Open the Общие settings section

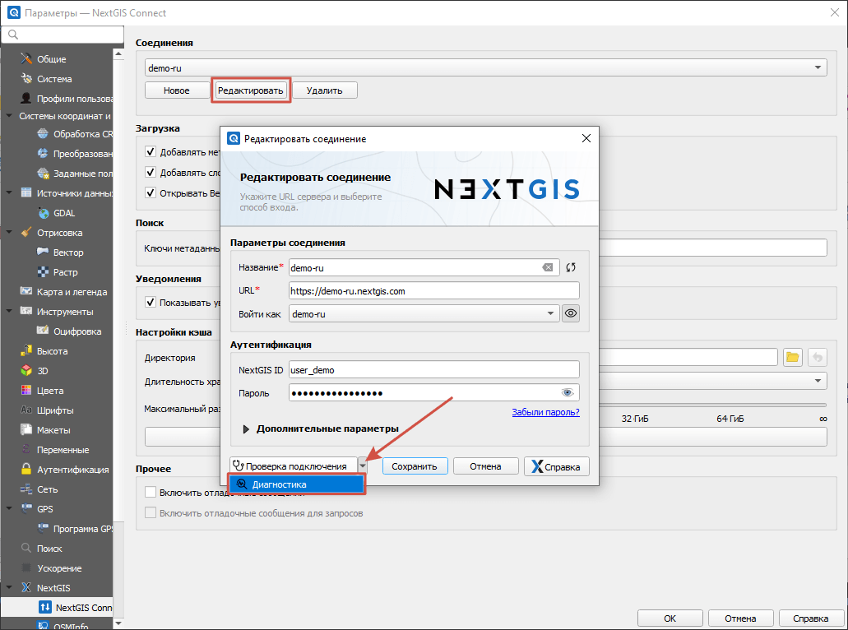(51, 59)
